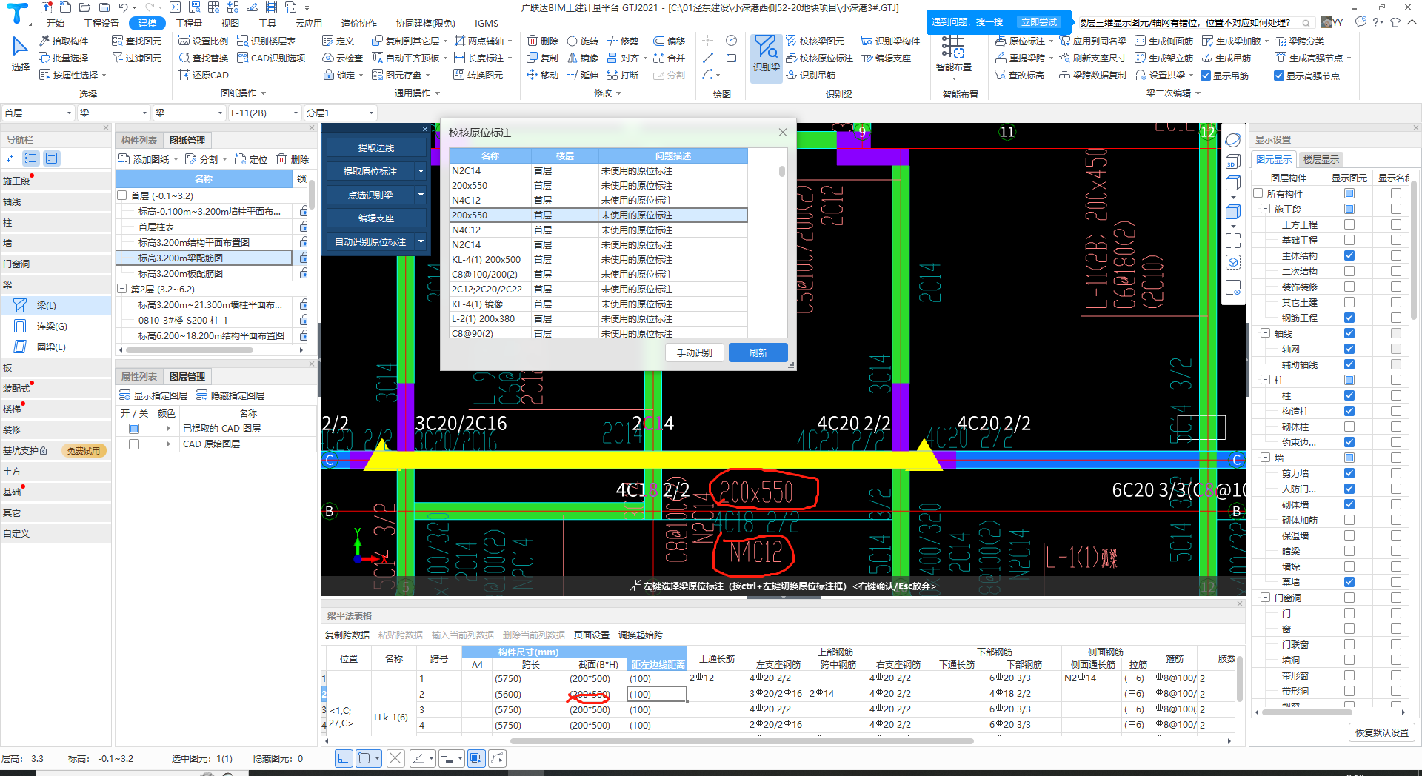Open the 首层 floor dropdown

[x=38, y=113]
